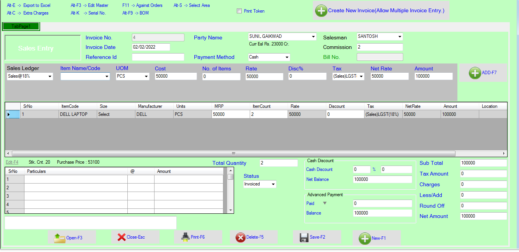Click the Edit-F4 link
The image size is (519, 252).
(12, 162)
